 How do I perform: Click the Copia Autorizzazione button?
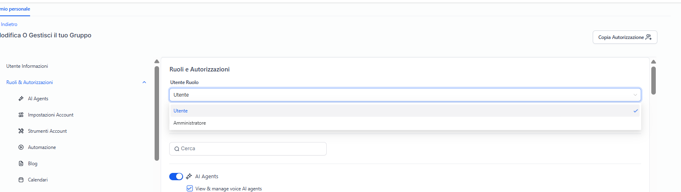[624, 37]
